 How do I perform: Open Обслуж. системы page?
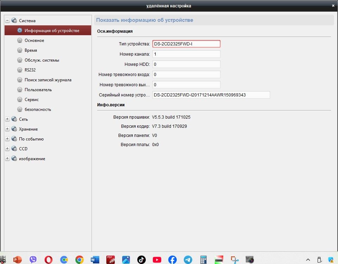(x=42, y=60)
